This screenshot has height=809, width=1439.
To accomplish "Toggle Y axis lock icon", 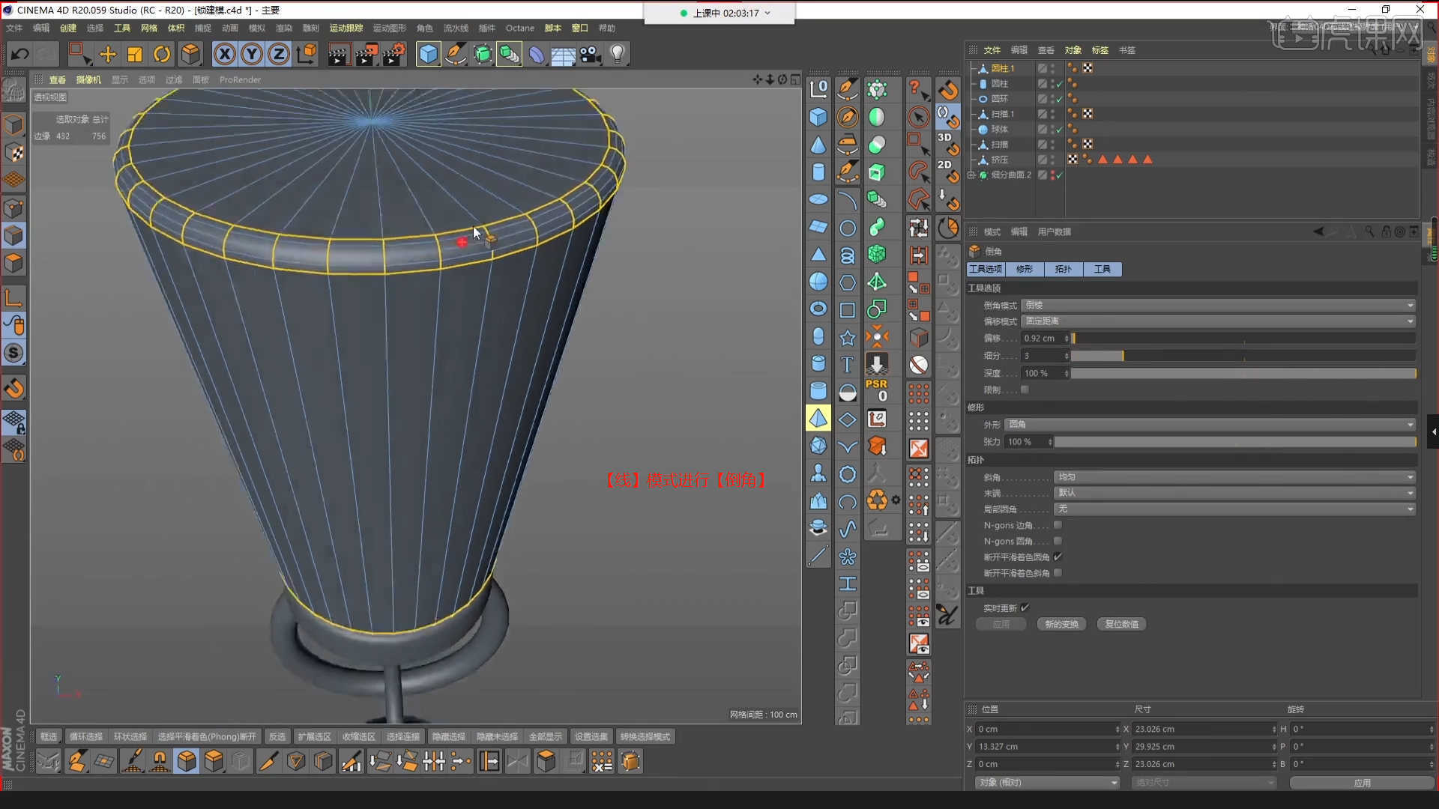I will tap(252, 54).
